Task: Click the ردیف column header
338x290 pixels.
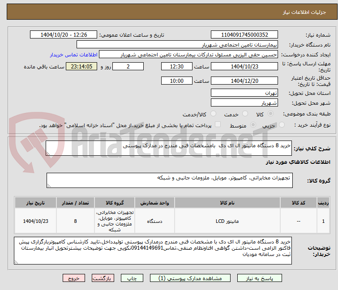Action: [x=323, y=203]
